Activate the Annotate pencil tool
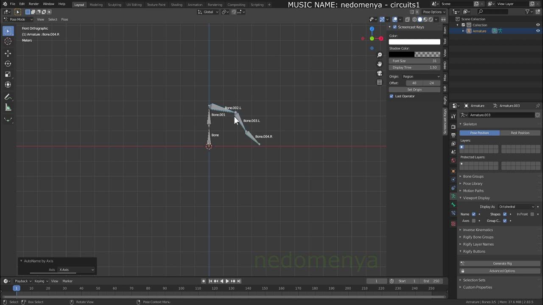The image size is (543, 305). [x=8, y=97]
